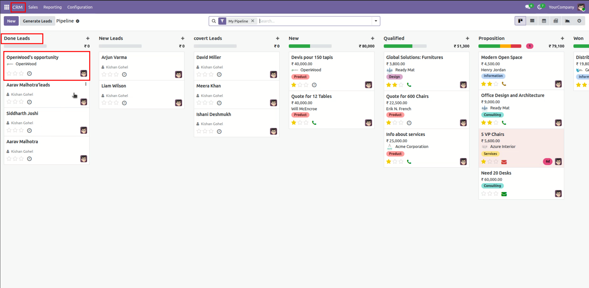Image resolution: width=589 pixels, height=288 pixels.
Task: Add a quick lead in covert Leads column
Action: coord(278,38)
